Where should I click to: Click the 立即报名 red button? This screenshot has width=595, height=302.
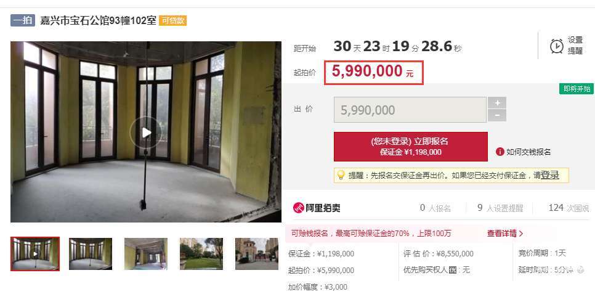(411, 147)
